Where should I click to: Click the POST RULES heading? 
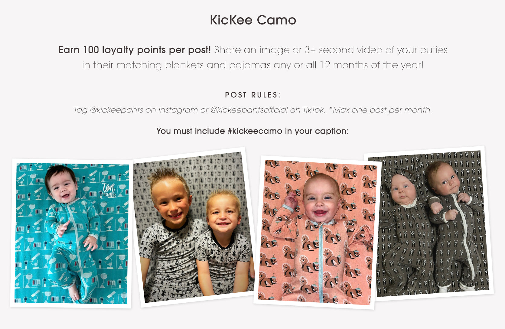(253, 95)
